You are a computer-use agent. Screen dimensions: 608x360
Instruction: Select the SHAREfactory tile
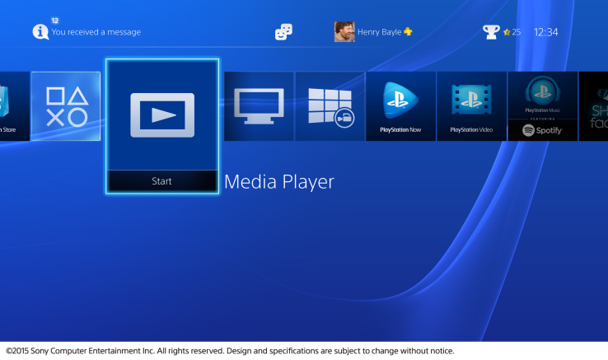tap(596, 106)
